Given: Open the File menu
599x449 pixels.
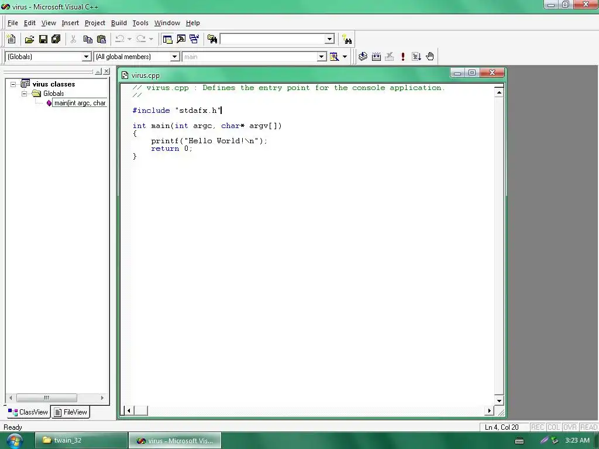Looking at the screenshot, I should click(13, 23).
